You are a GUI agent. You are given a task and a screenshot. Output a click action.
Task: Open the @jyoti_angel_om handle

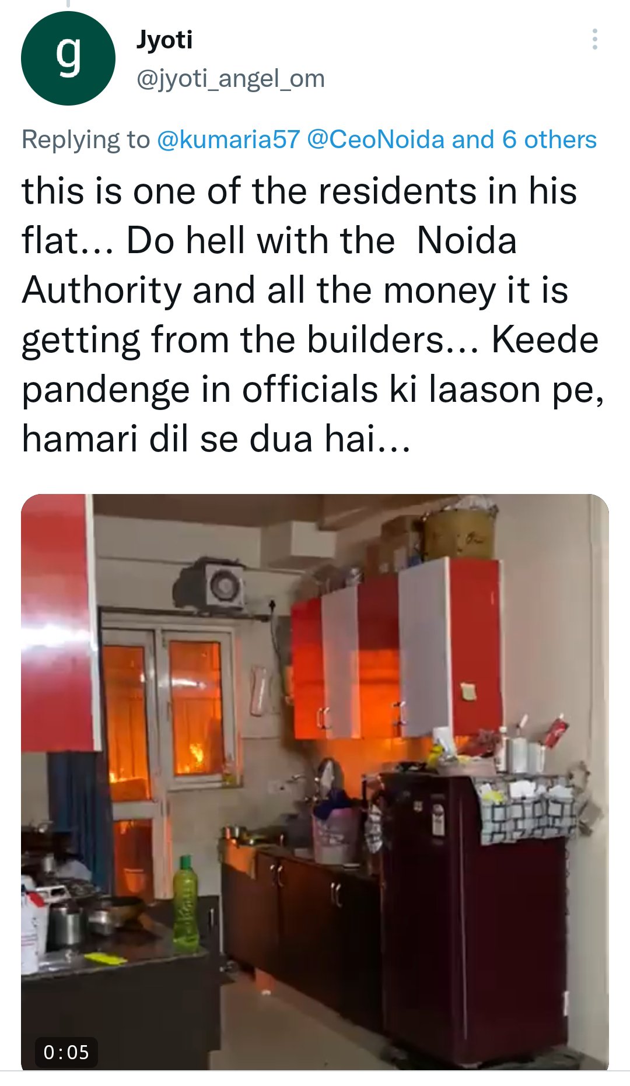[x=230, y=78]
